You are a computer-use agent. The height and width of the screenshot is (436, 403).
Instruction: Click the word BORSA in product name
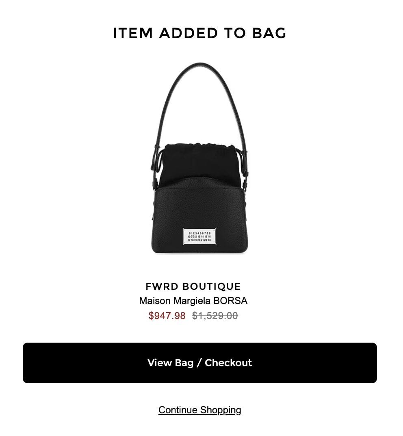coord(230,300)
